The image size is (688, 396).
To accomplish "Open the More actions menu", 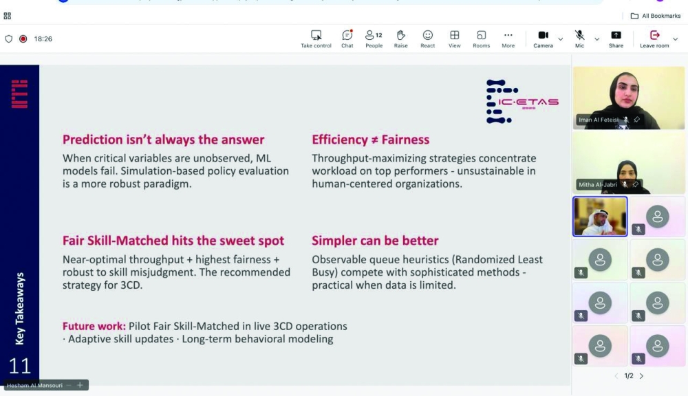I will click(508, 38).
